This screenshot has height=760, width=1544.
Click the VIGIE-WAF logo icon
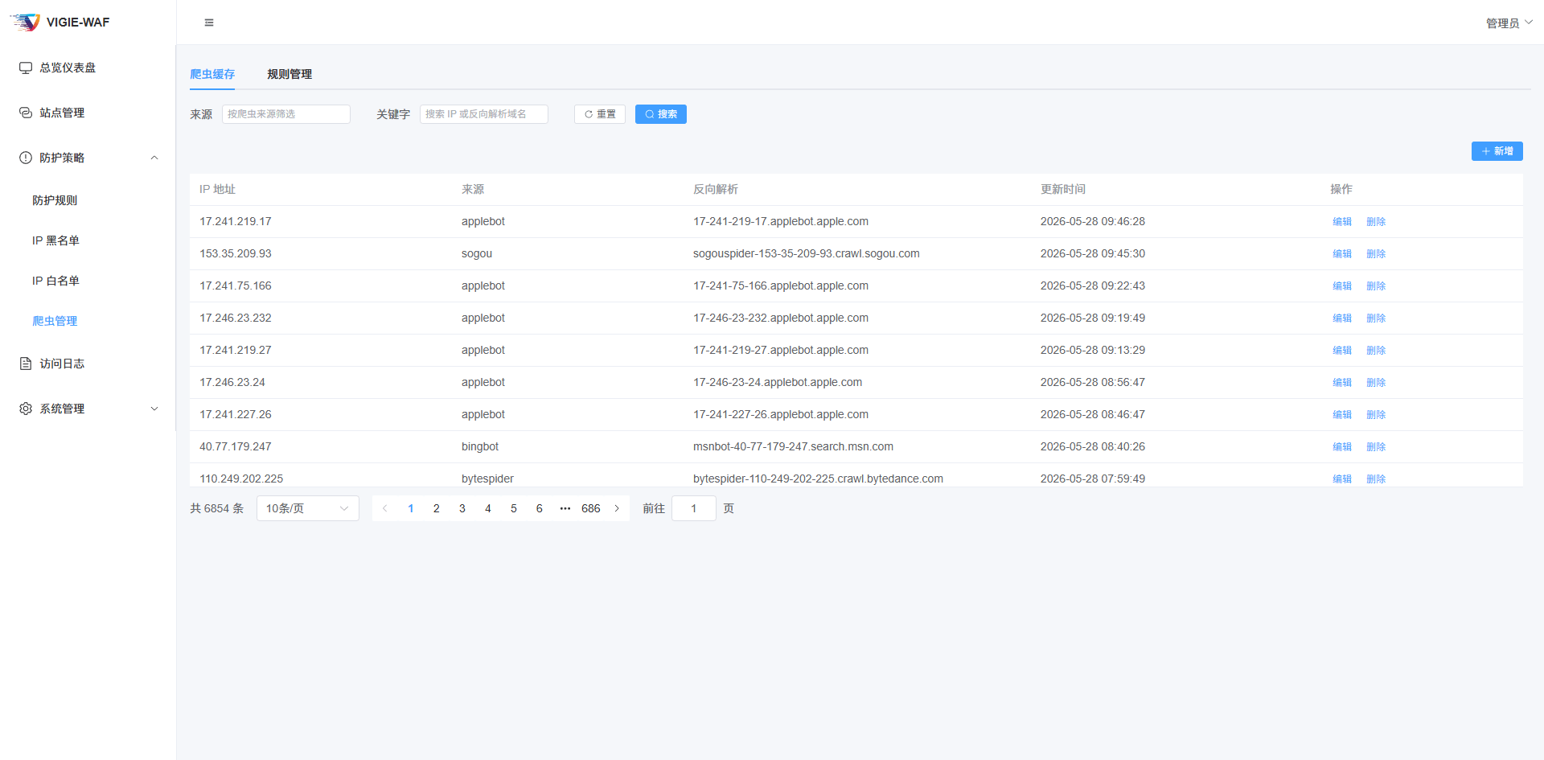pos(26,22)
